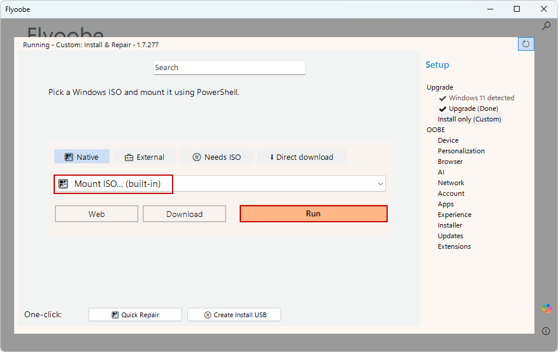The height and width of the screenshot is (352, 558).
Task: Select the External filter tab
Action: (145, 157)
